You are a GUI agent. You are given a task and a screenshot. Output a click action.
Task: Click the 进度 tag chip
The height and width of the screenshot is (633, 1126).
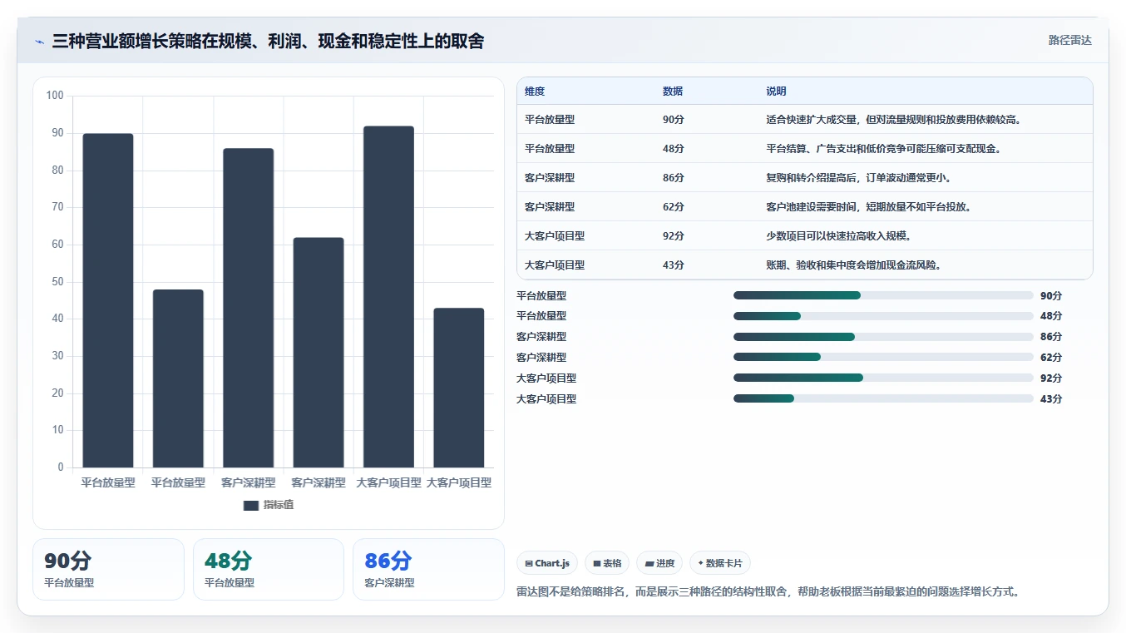(x=659, y=563)
